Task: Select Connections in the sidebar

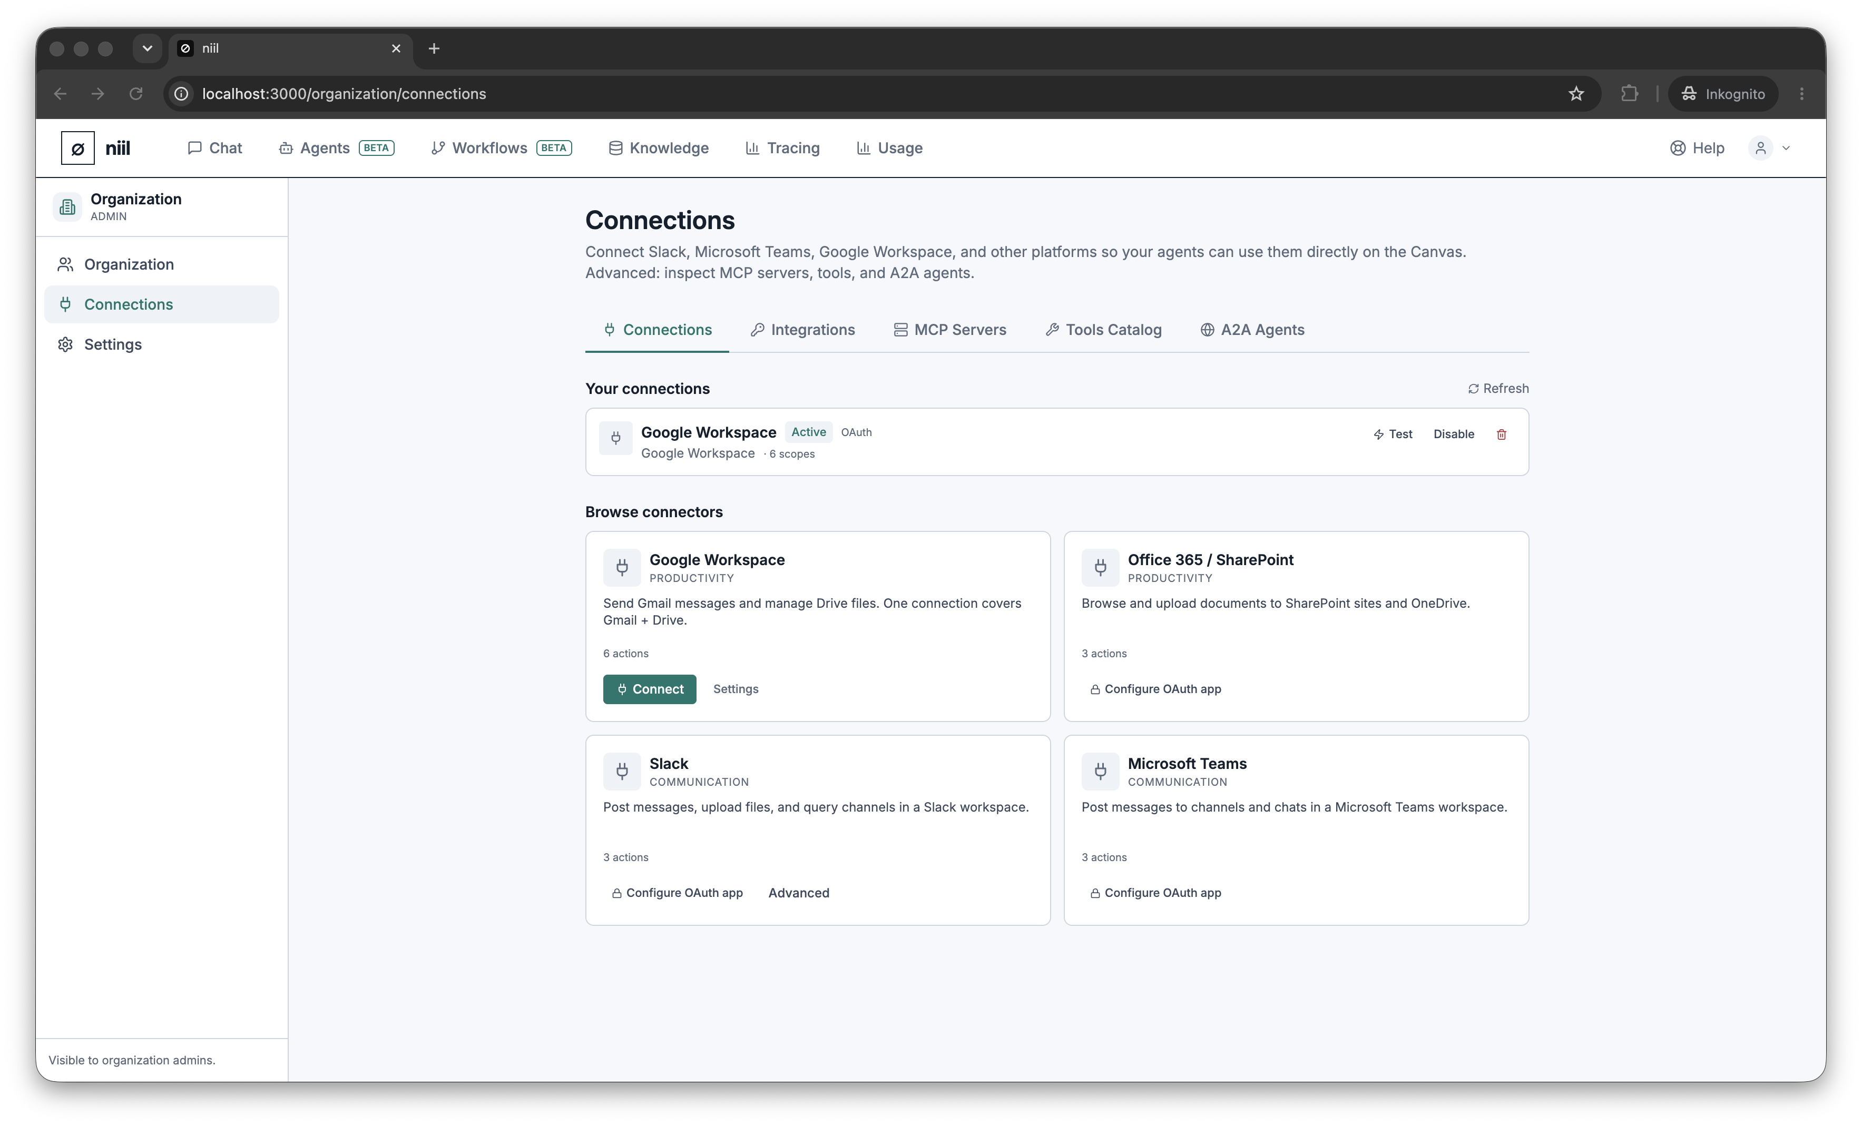Action: 161,304
